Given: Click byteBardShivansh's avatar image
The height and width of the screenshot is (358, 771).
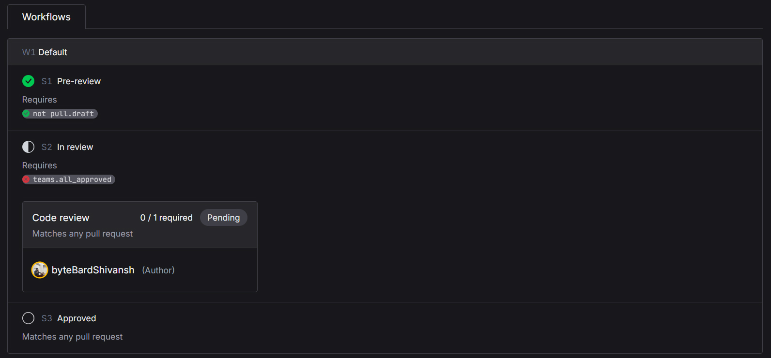Looking at the screenshot, I should [40, 270].
